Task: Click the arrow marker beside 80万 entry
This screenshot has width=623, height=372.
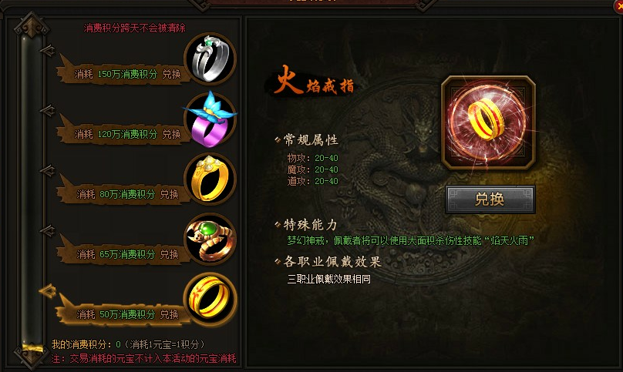Action: [x=47, y=170]
